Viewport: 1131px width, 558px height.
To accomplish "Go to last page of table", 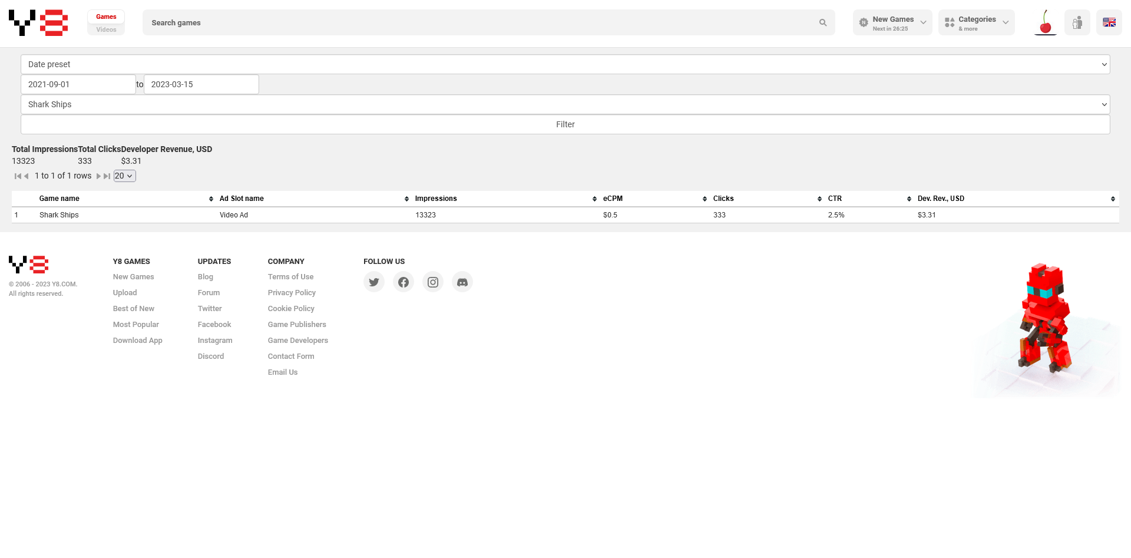I will click(x=107, y=176).
